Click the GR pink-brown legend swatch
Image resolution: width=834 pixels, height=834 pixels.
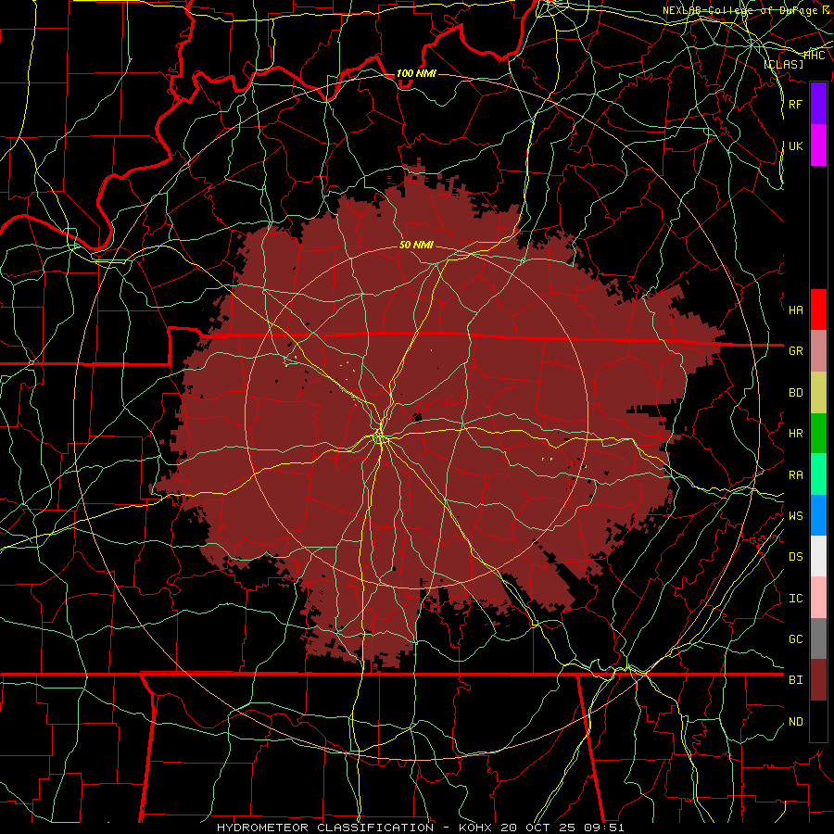(818, 351)
